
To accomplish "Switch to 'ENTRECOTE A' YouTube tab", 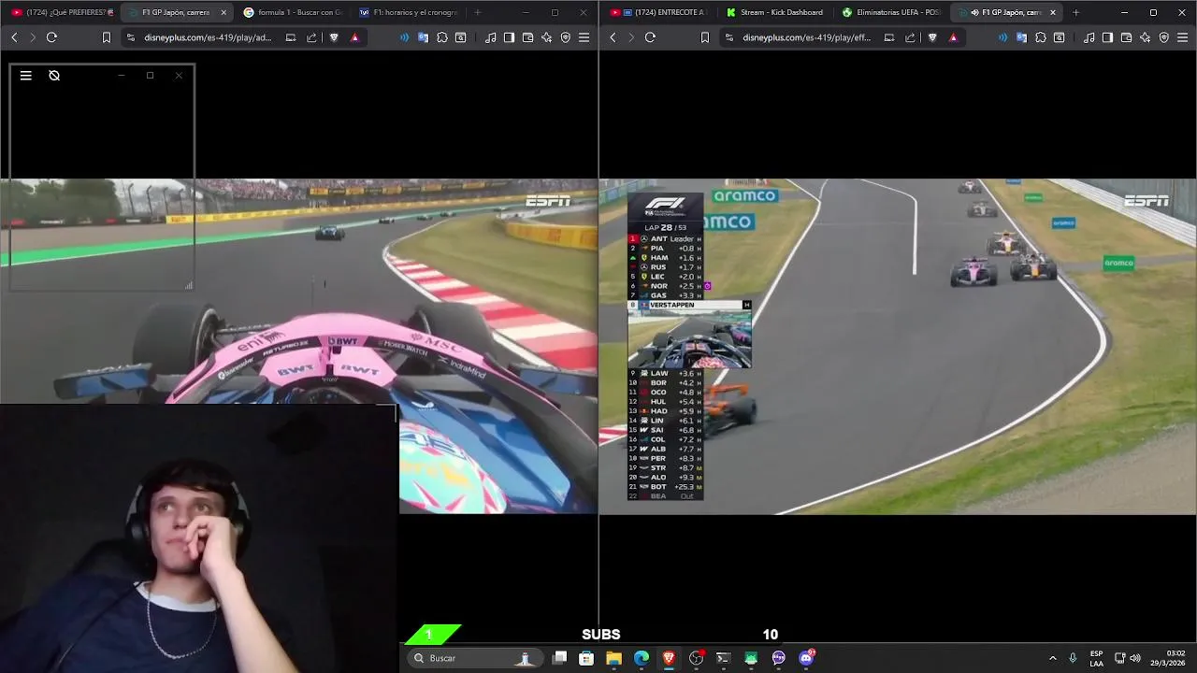I will [x=659, y=12].
